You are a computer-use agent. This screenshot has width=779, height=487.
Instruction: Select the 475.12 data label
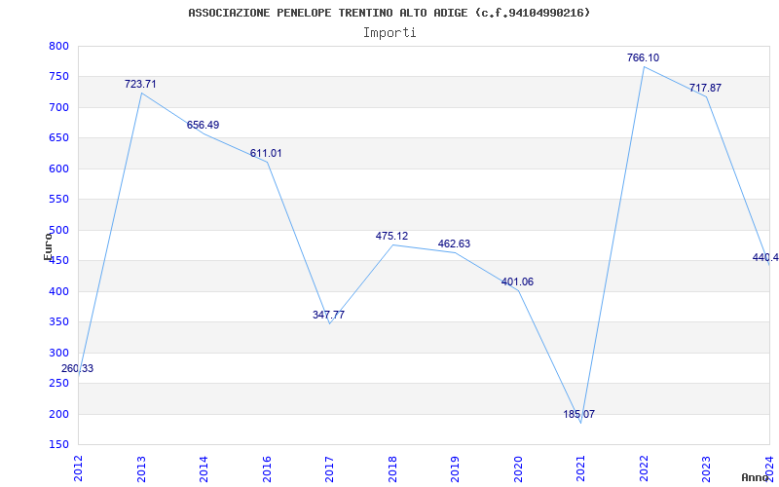pyautogui.click(x=391, y=236)
